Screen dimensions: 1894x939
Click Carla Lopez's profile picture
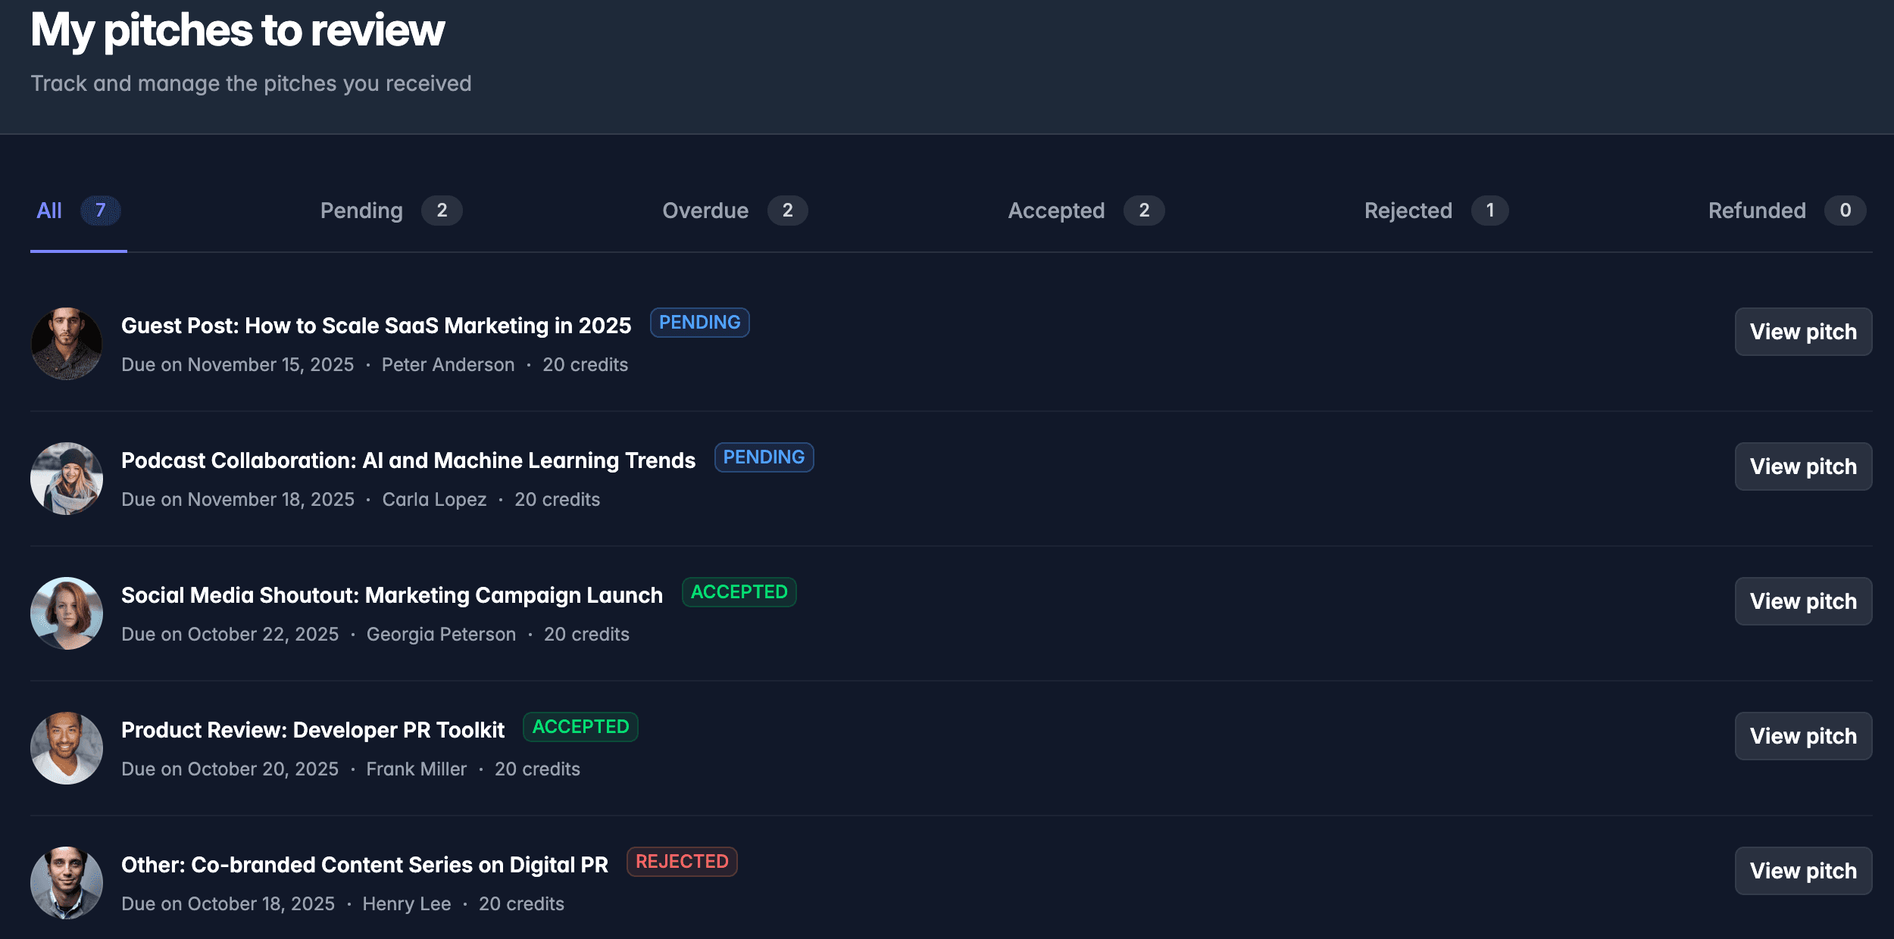pos(67,478)
